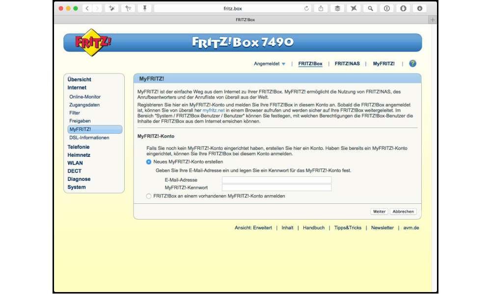The height and width of the screenshot is (294, 491).
Task: Click the FRITZ! logo
Action: click(x=93, y=42)
